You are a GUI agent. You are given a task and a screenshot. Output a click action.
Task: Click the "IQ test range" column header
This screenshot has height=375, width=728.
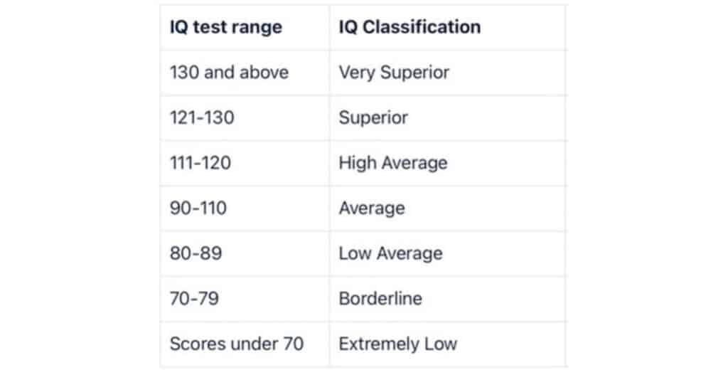pyautogui.click(x=225, y=28)
